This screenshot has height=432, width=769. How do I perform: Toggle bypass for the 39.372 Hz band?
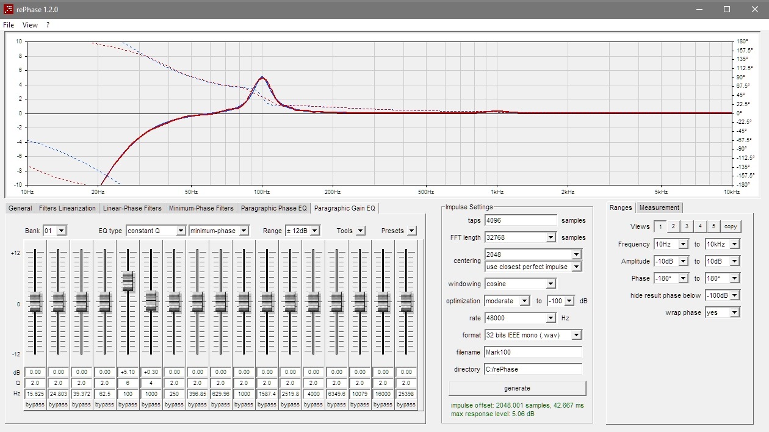[x=81, y=405]
